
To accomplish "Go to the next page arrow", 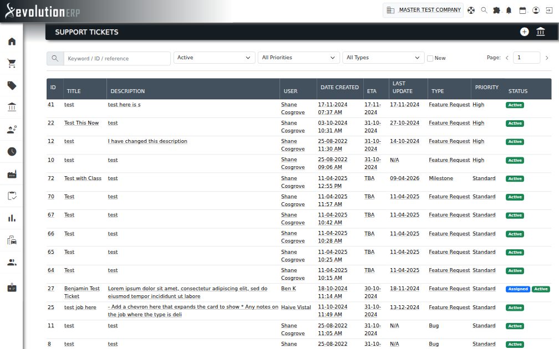I will (547, 58).
